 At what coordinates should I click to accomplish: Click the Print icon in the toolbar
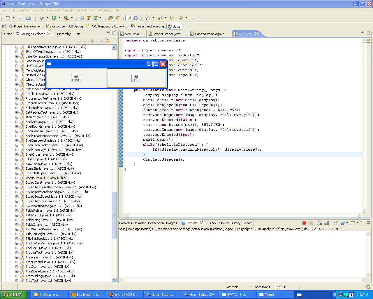click(x=28, y=18)
